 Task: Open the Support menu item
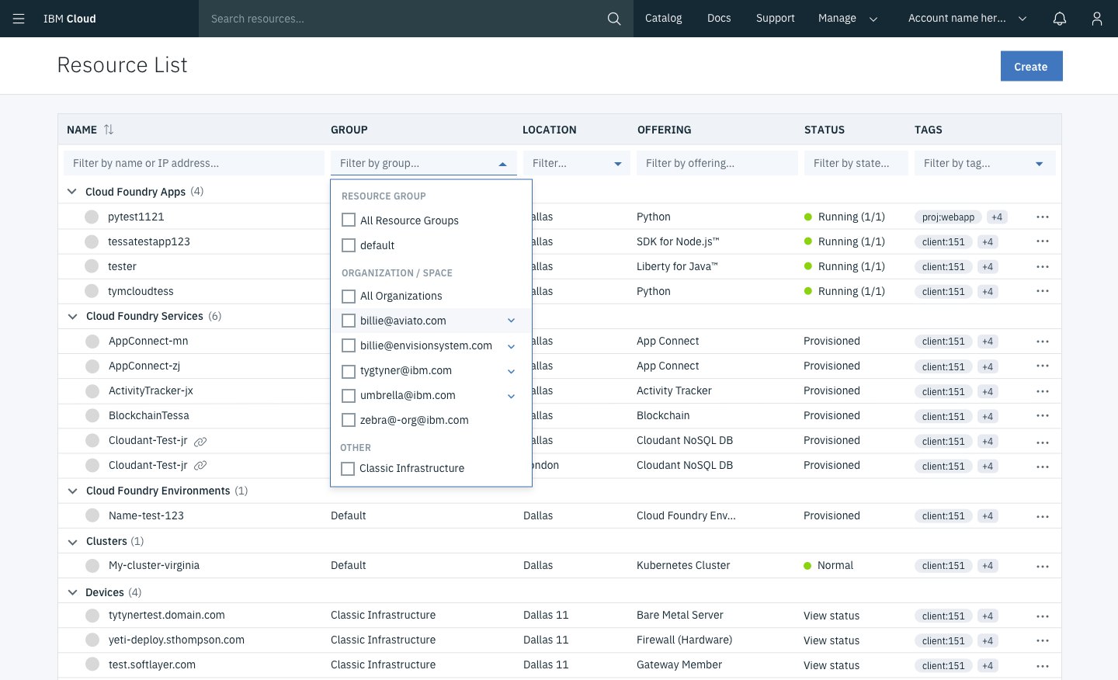pyautogui.click(x=776, y=18)
